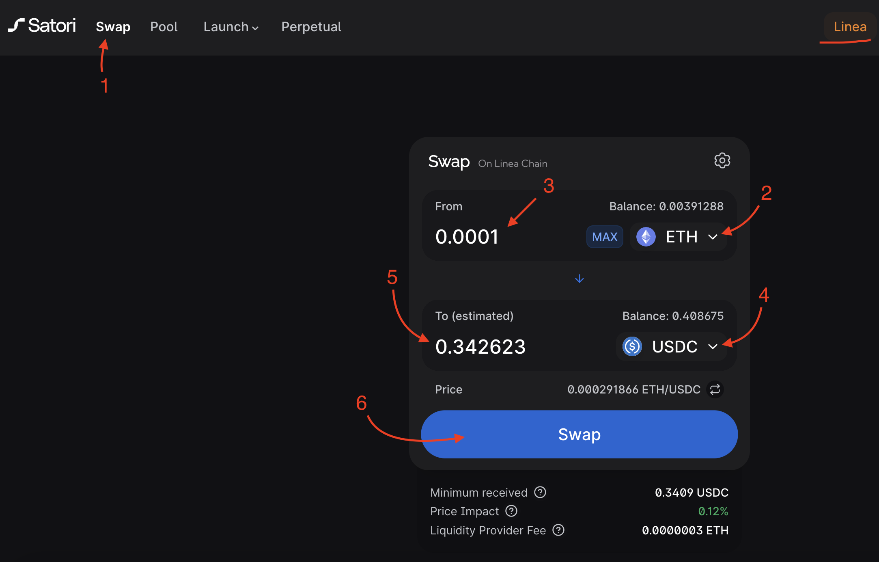Click the 0.3409 USDC minimum received value

(x=692, y=493)
